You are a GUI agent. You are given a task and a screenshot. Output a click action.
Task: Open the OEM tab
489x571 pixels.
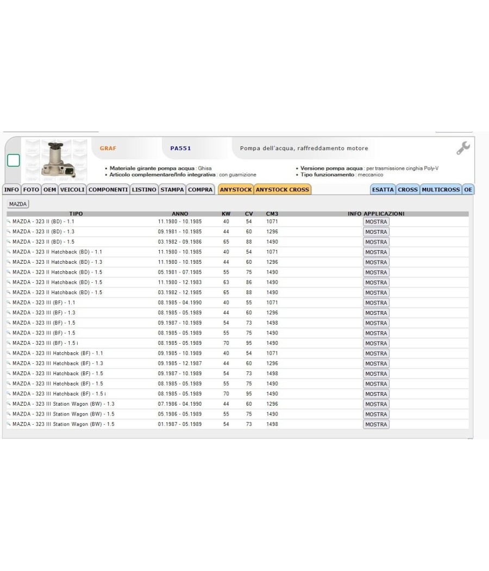pos(50,189)
